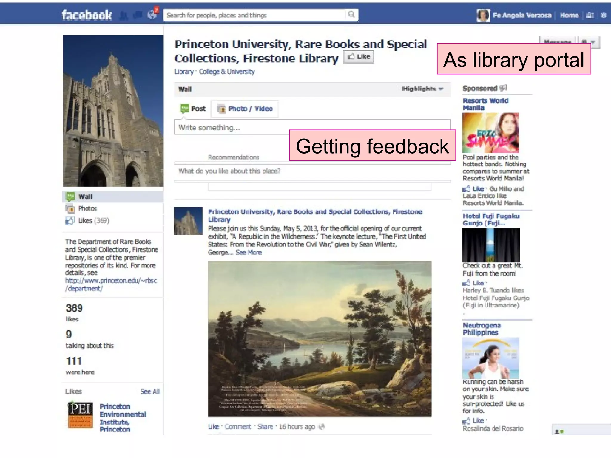The image size is (611, 458).
Task: Open Photos in the left sidebar
Action: coord(113,208)
